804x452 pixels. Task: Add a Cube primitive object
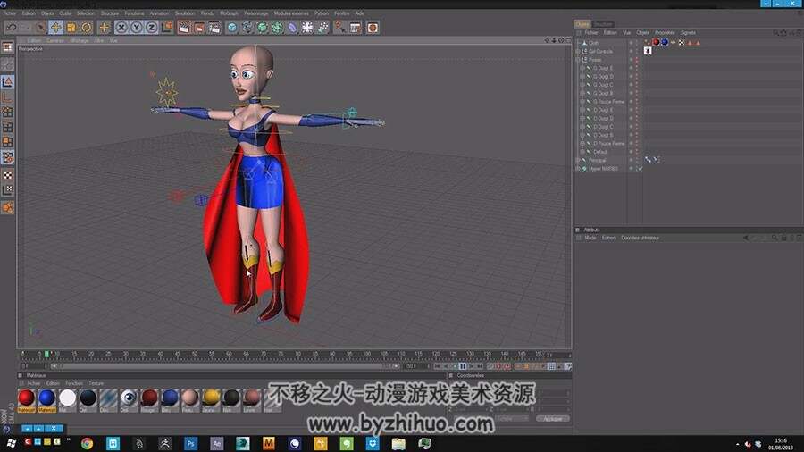[231, 27]
